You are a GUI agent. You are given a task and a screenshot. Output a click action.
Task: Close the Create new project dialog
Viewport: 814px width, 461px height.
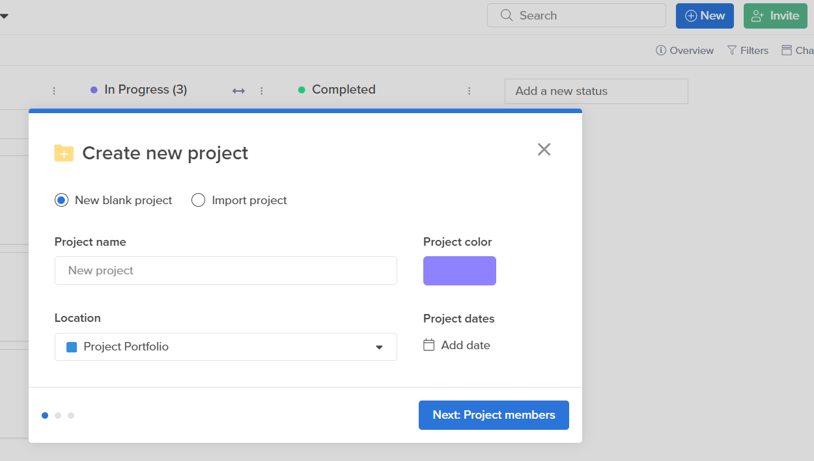(544, 150)
